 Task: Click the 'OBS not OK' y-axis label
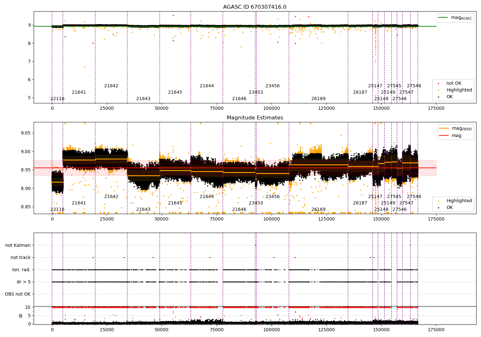(18, 294)
